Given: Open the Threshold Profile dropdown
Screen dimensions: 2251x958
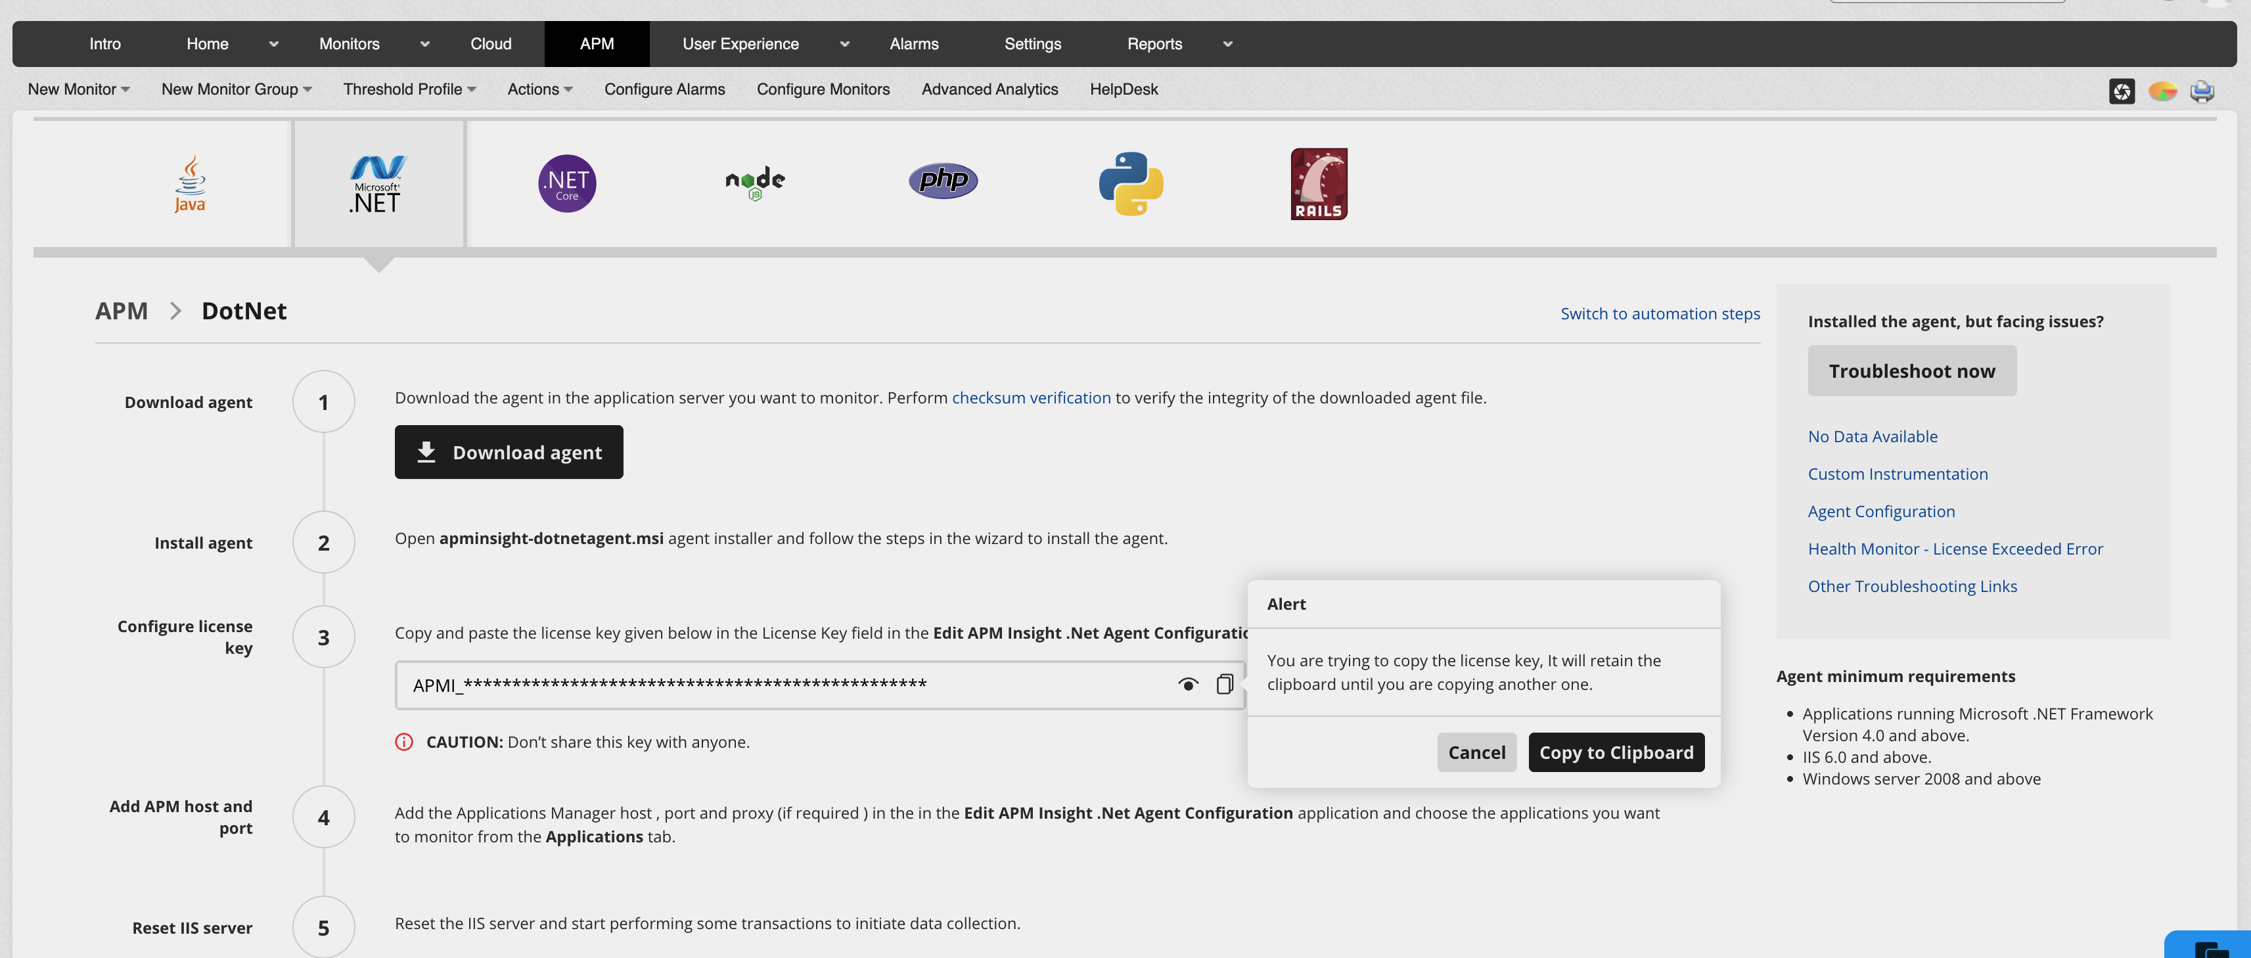Looking at the screenshot, I should click(x=409, y=89).
